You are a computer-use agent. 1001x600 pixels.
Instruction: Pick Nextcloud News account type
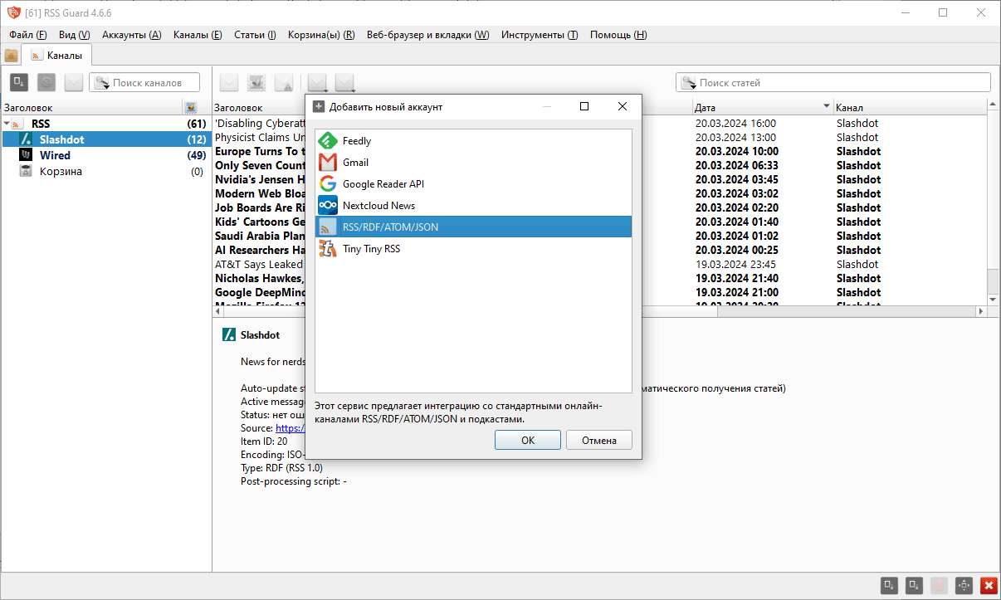click(474, 206)
